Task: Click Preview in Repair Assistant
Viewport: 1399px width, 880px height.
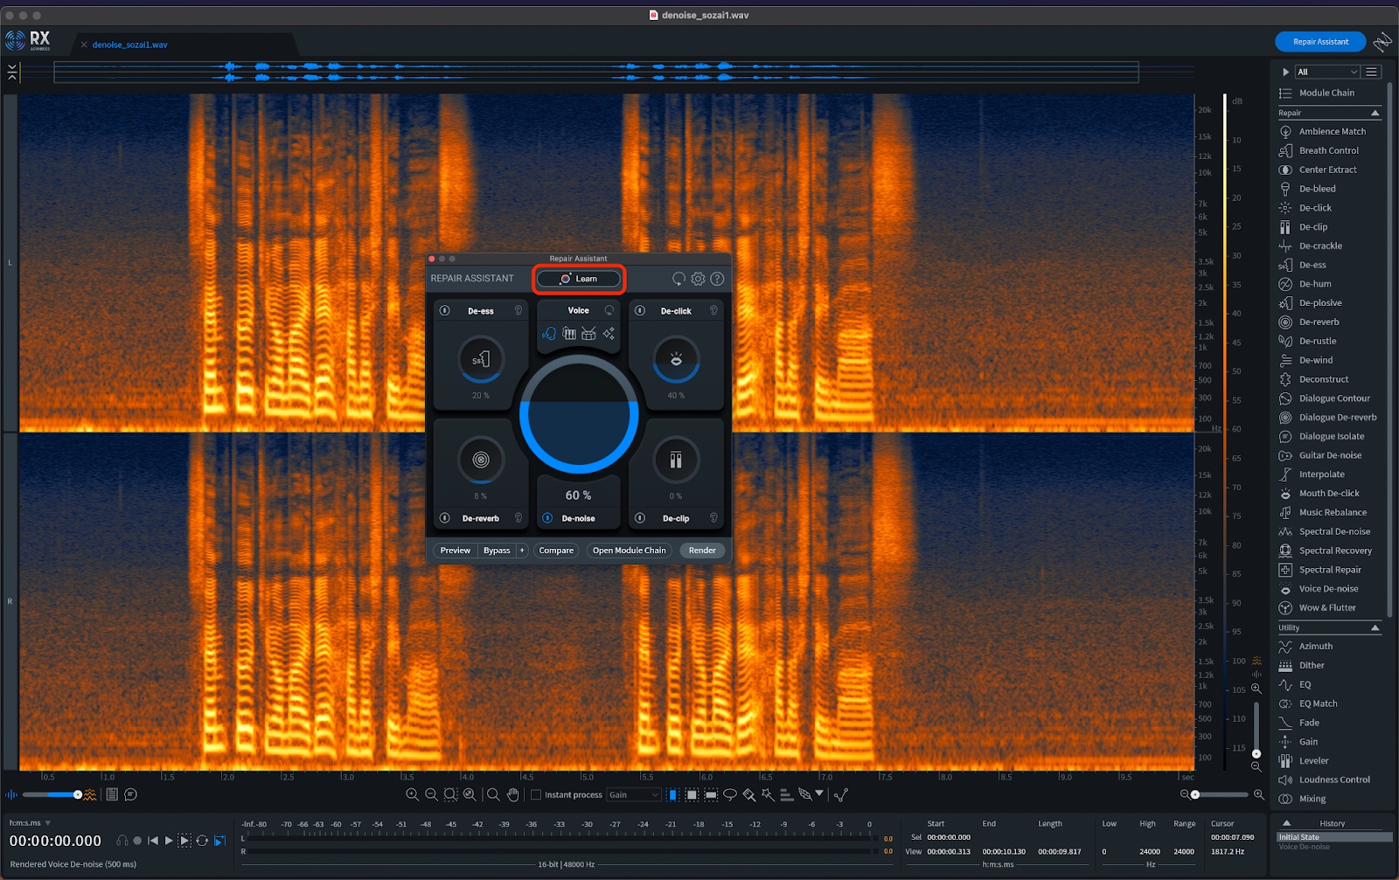Action: (455, 551)
